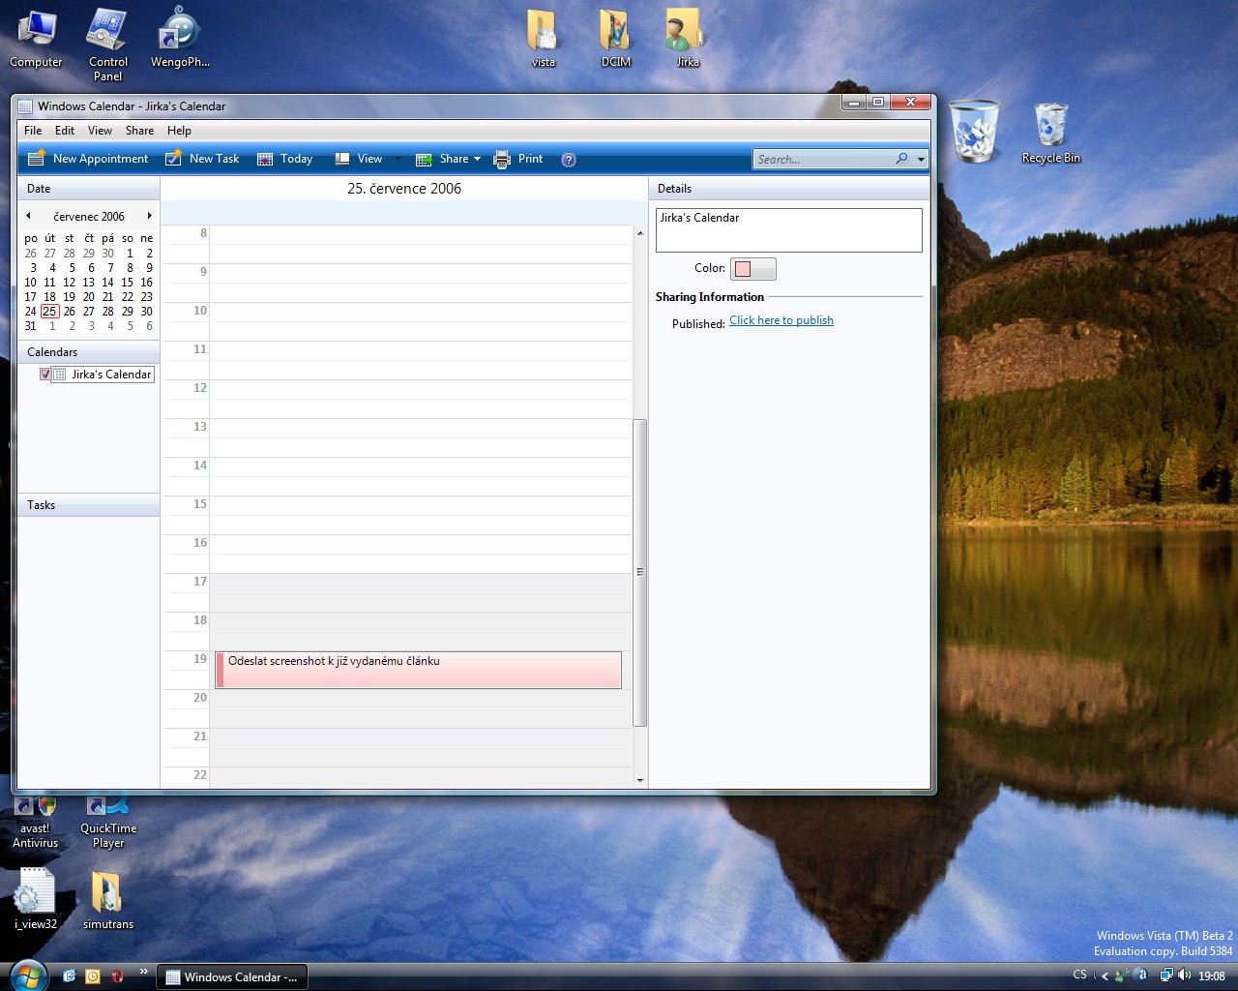Viewport: 1238px width, 991px height.
Task: Select the i_view32 desktop icon
Action: (x=36, y=899)
